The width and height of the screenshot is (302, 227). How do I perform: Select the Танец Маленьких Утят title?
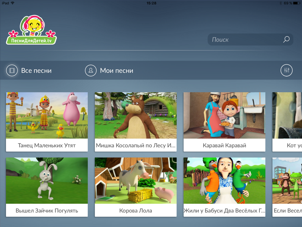coord(47,145)
